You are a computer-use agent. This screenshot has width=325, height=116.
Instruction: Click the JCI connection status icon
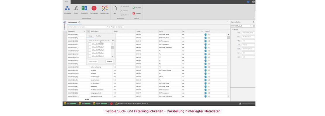[x=80, y=103]
